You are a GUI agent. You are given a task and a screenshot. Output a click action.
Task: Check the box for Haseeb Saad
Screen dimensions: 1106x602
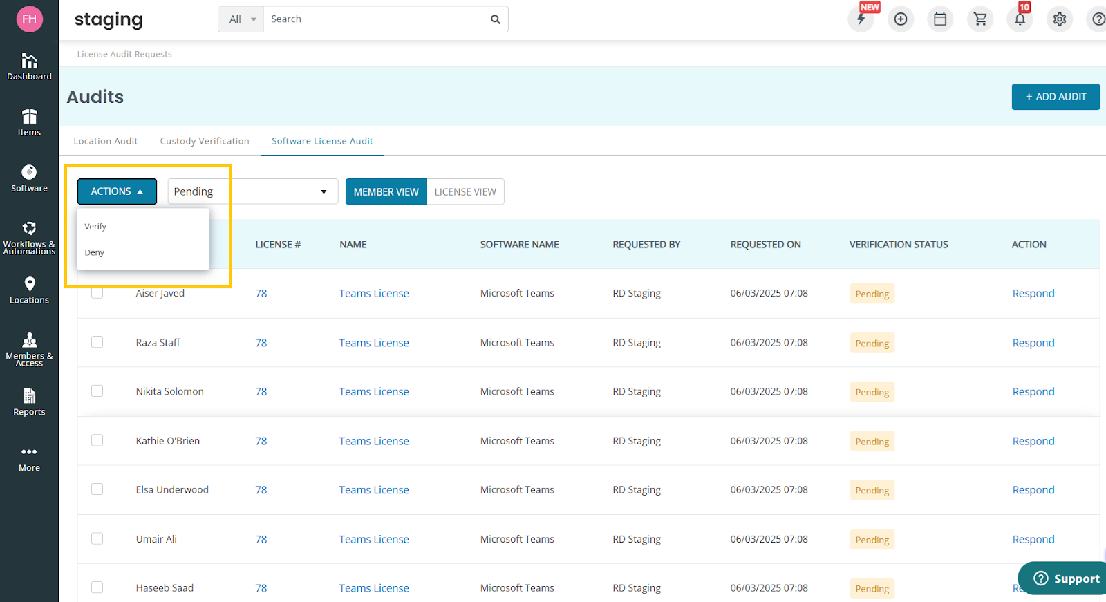click(97, 587)
